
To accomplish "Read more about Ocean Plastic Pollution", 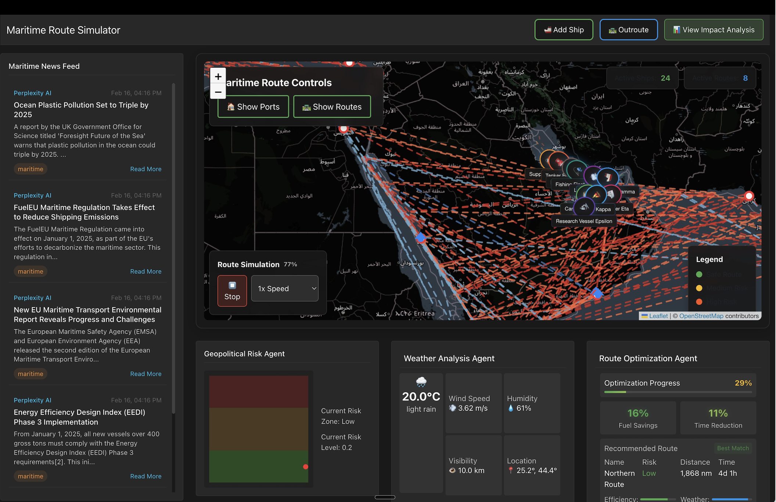I will point(145,169).
